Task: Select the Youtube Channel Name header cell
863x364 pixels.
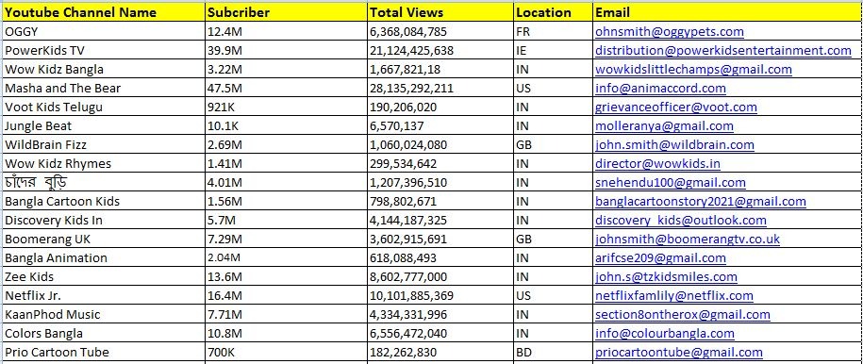Action: (104, 12)
